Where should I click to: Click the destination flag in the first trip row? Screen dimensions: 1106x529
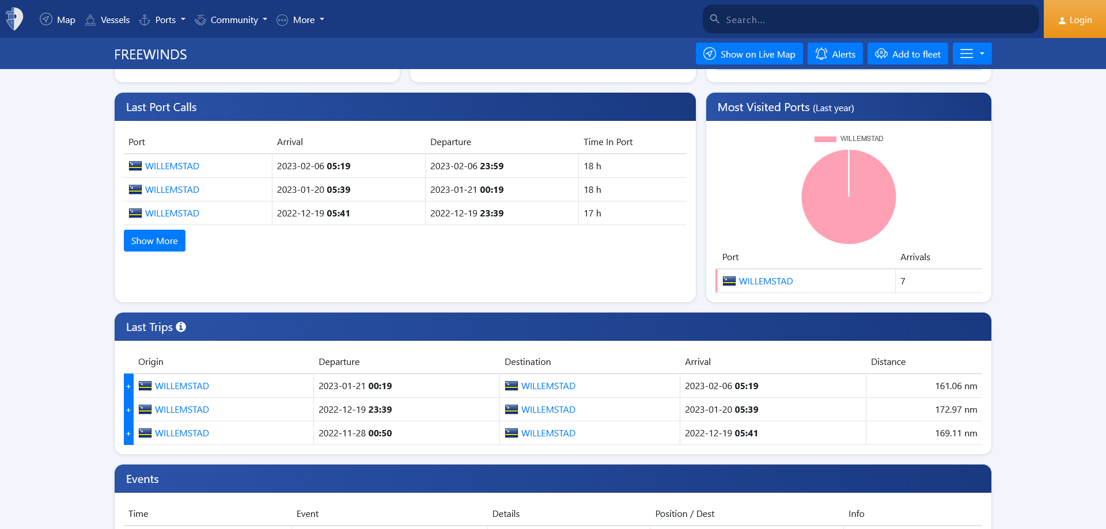512,386
